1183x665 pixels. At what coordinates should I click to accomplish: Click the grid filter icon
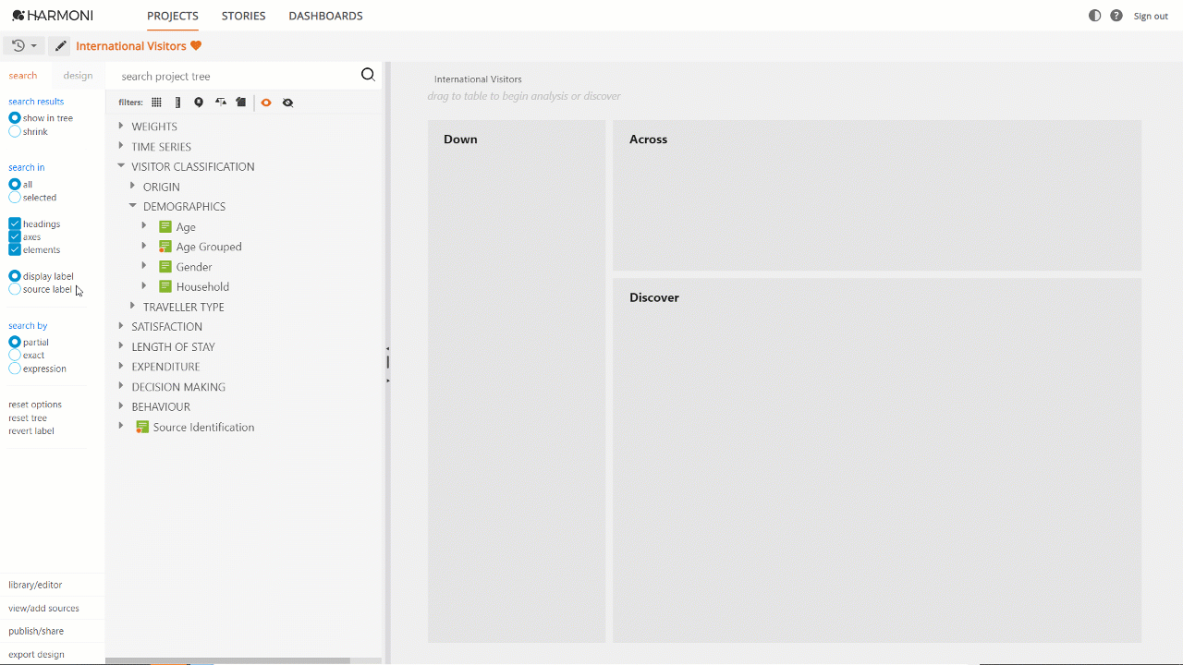156,103
